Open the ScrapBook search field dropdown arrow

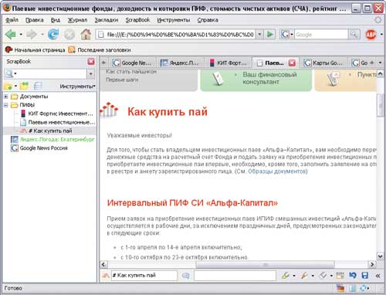point(90,74)
